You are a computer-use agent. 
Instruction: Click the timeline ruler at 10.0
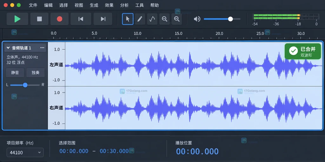[137, 34]
